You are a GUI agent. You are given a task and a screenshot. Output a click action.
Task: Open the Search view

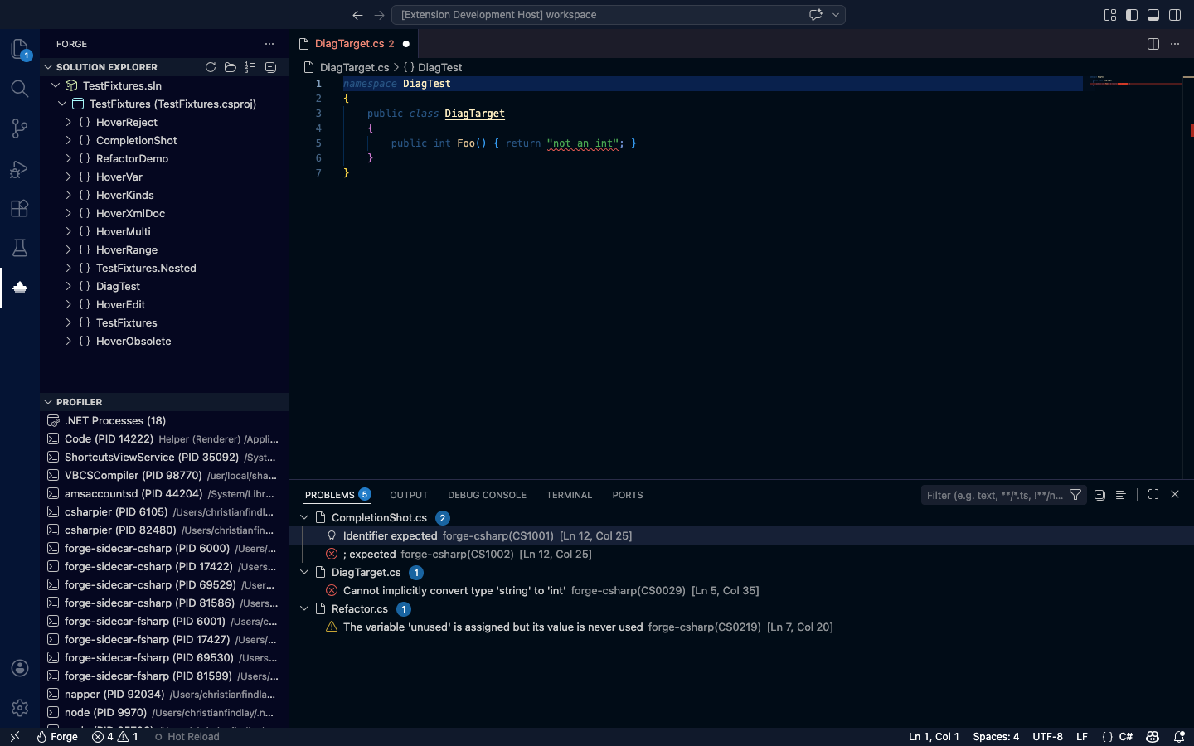coord(20,88)
